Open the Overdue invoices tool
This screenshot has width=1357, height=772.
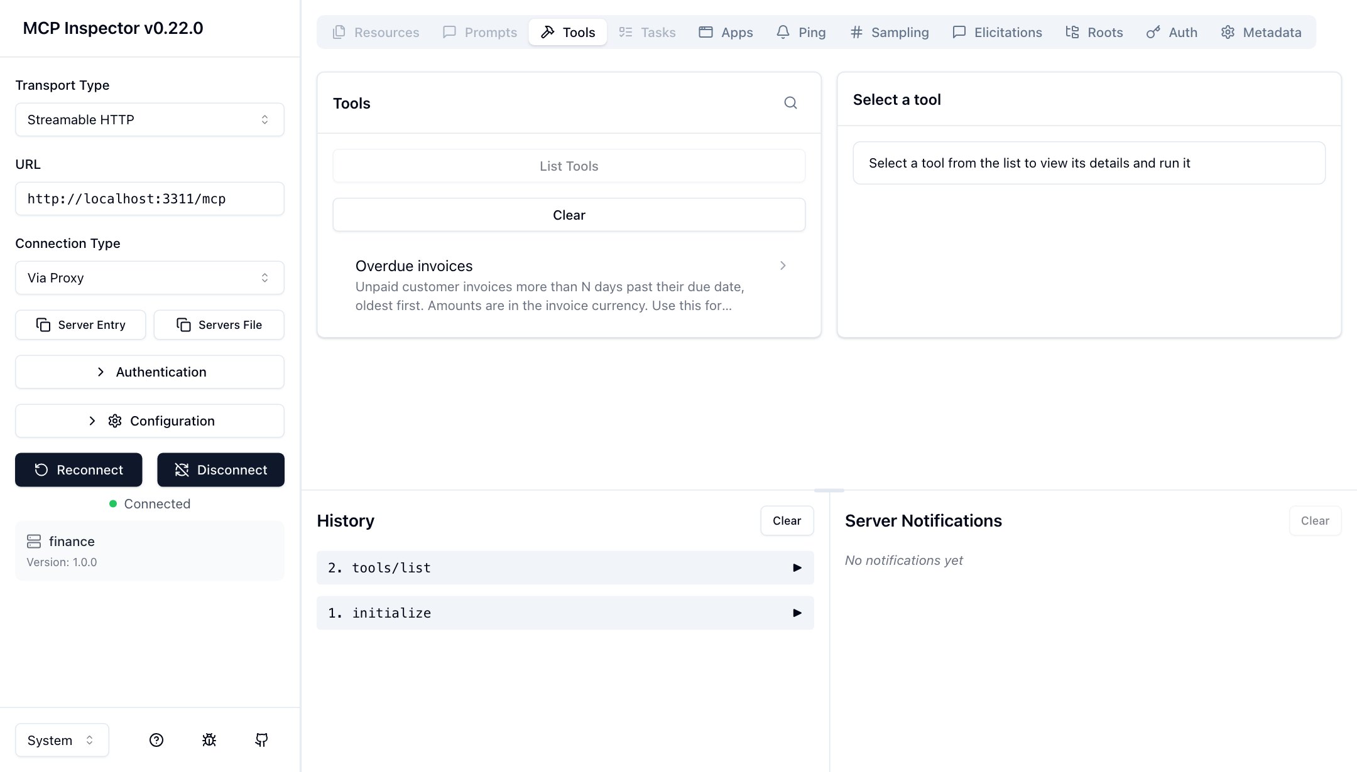tap(569, 285)
